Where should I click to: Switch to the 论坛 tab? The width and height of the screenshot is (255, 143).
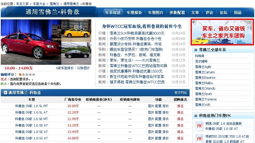pos(223,12)
